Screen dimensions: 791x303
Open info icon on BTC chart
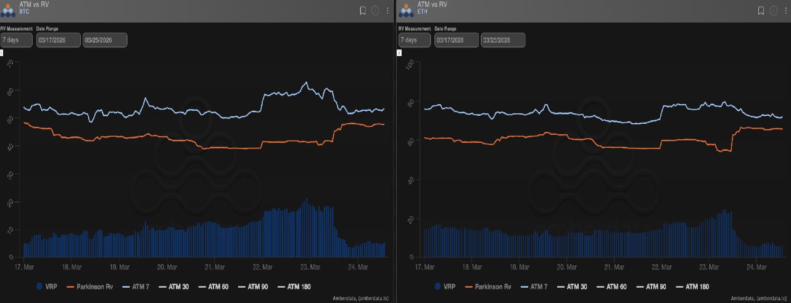pos(375,10)
